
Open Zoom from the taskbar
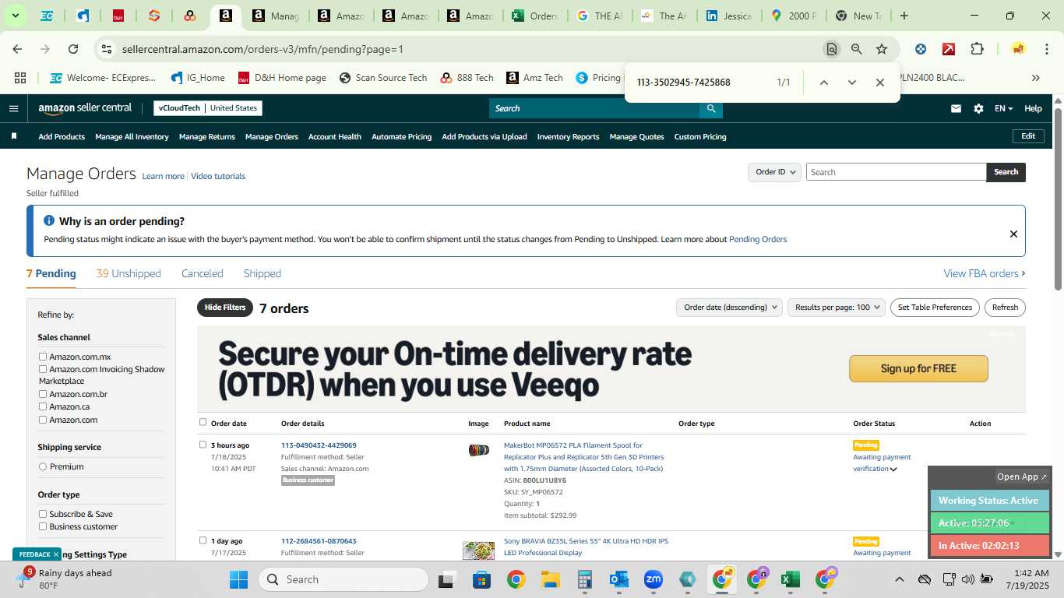tap(653, 579)
